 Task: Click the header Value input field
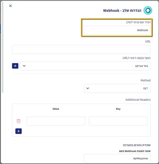(56, 121)
